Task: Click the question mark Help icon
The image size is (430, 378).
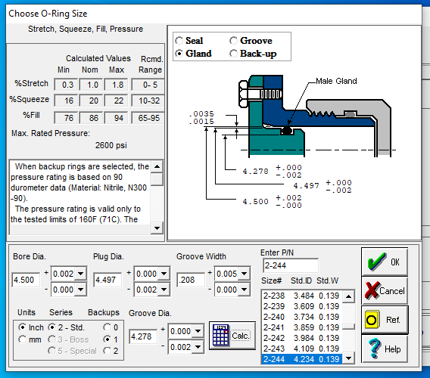Action: pyautogui.click(x=375, y=349)
